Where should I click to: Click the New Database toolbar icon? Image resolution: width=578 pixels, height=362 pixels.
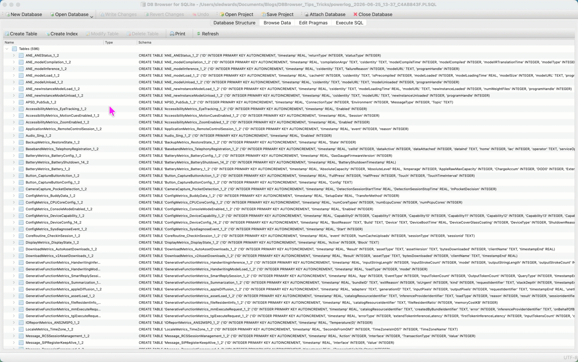click(x=7, y=14)
